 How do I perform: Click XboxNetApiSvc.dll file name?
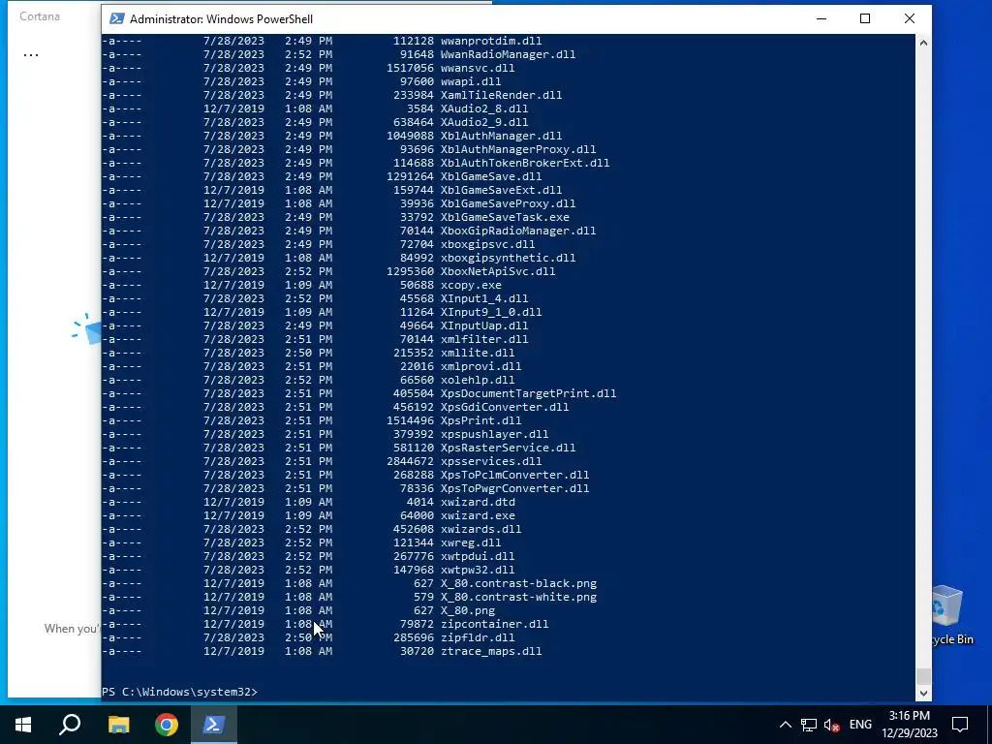pyautogui.click(x=498, y=271)
